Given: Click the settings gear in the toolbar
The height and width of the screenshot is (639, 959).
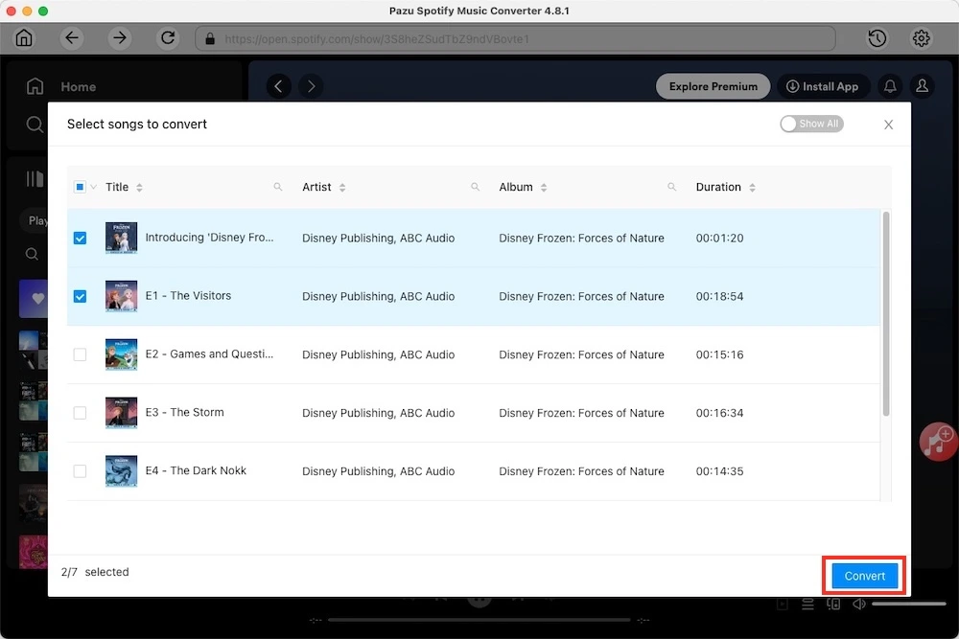Looking at the screenshot, I should click(921, 38).
